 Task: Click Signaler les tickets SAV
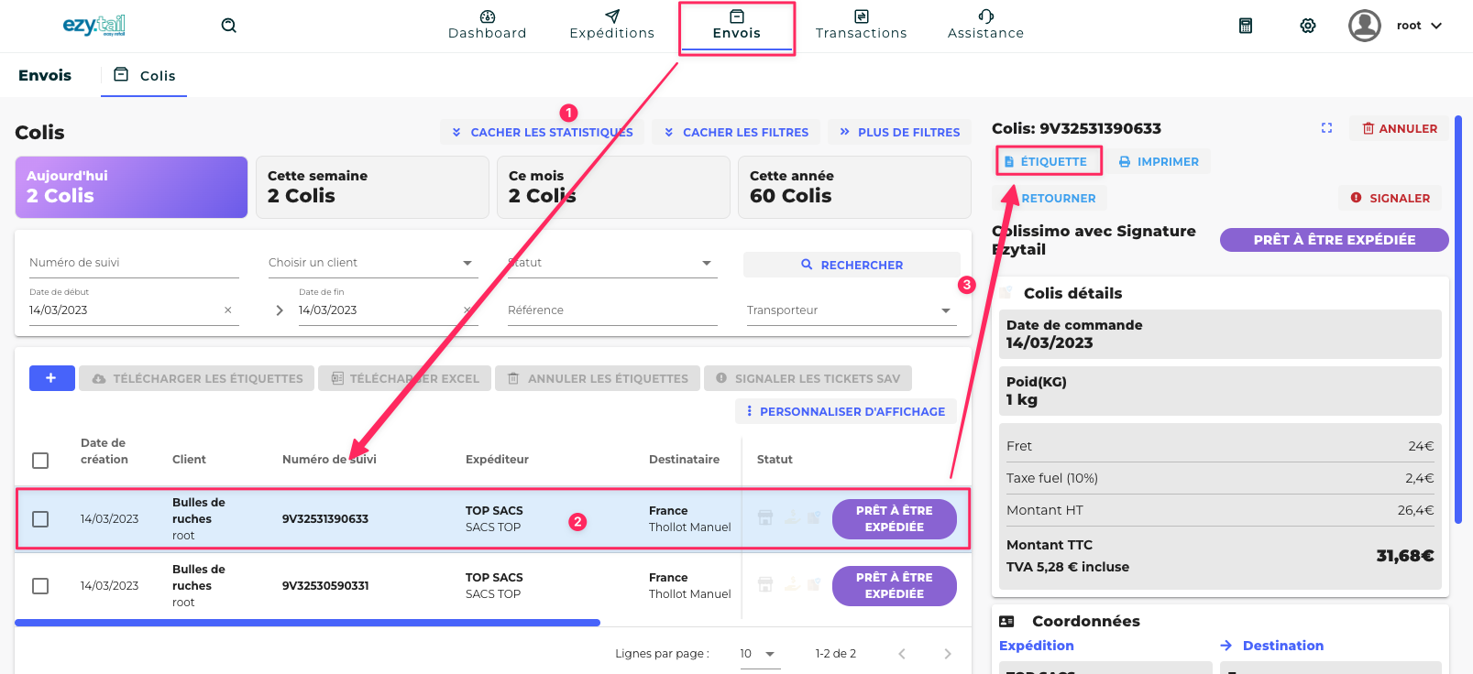[x=808, y=378]
